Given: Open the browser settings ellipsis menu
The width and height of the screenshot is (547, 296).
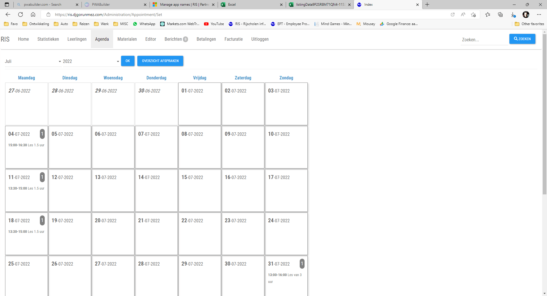Looking at the screenshot, I should (x=539, y=15).
